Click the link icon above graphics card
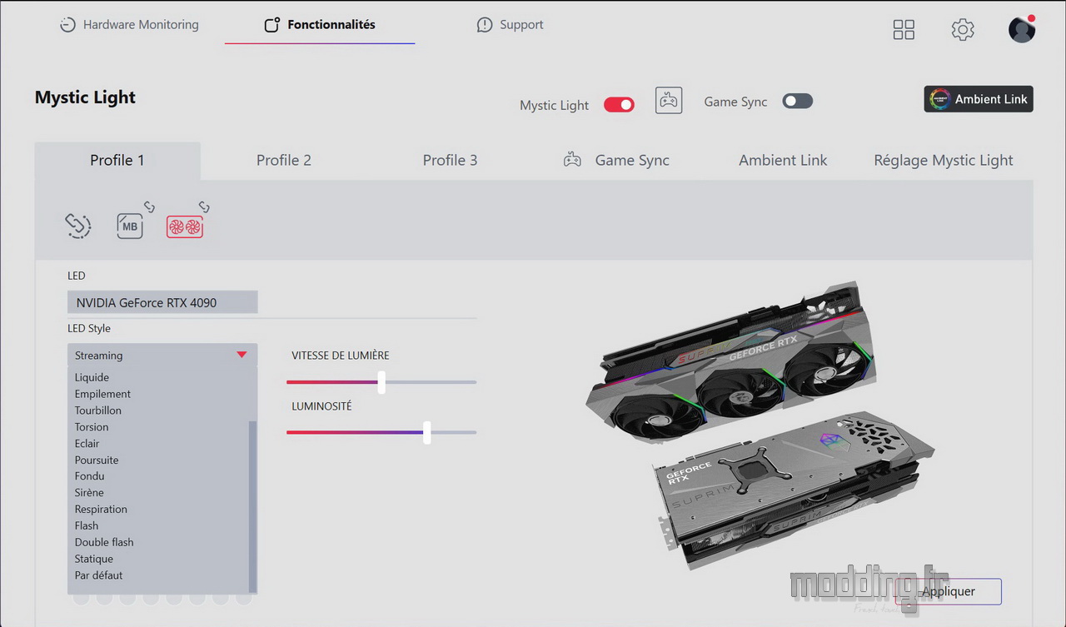Screen dimensions: 1066x627 coord(204,207)
